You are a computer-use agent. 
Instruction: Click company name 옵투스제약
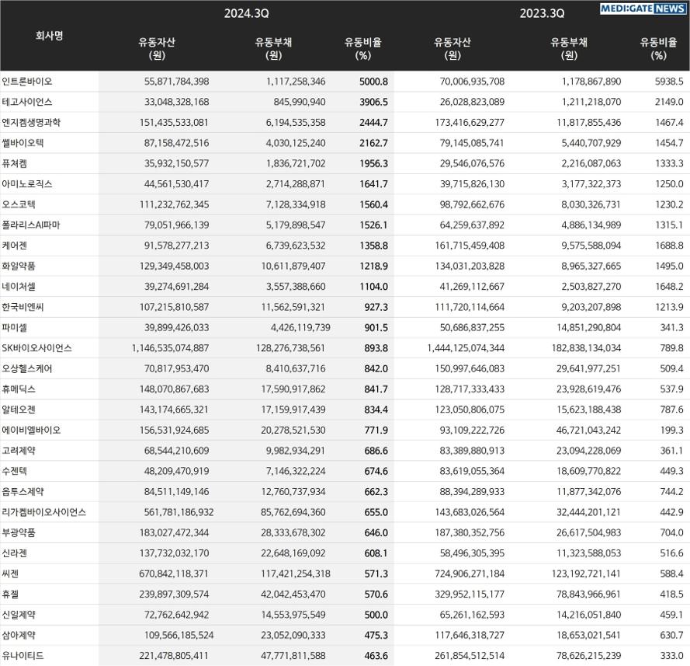tap(23, 491)
